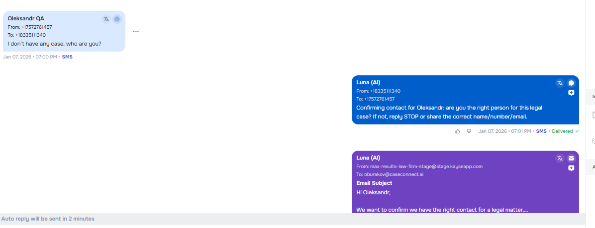Open three-dot options beside Oleksandr's message
595x228 pixels.
pyautogui.click(x=136, y=31)
